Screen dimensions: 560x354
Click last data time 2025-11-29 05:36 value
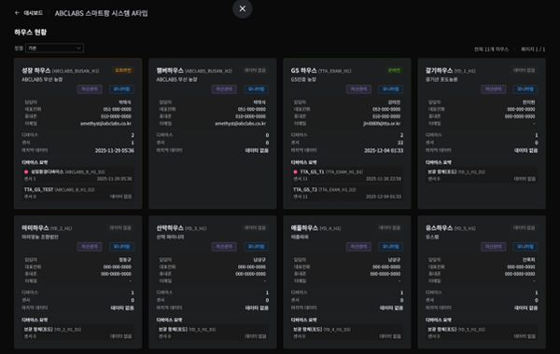(114, 151)
